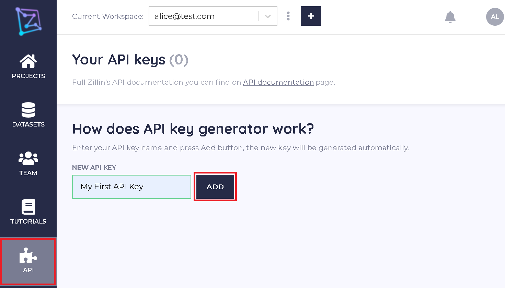Screen dimensions: 505x288
Task: Open the AL user avatar menu
Action: click(495, 17)
